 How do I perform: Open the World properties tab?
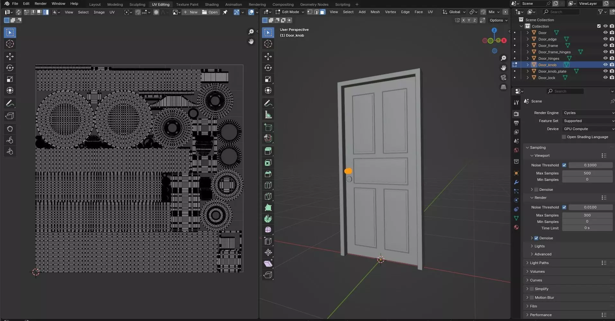pos(516,150)
